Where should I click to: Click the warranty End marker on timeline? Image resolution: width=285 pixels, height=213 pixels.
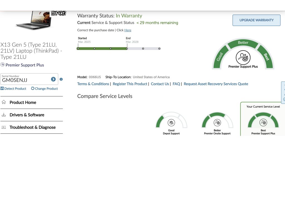pos(127,49)
